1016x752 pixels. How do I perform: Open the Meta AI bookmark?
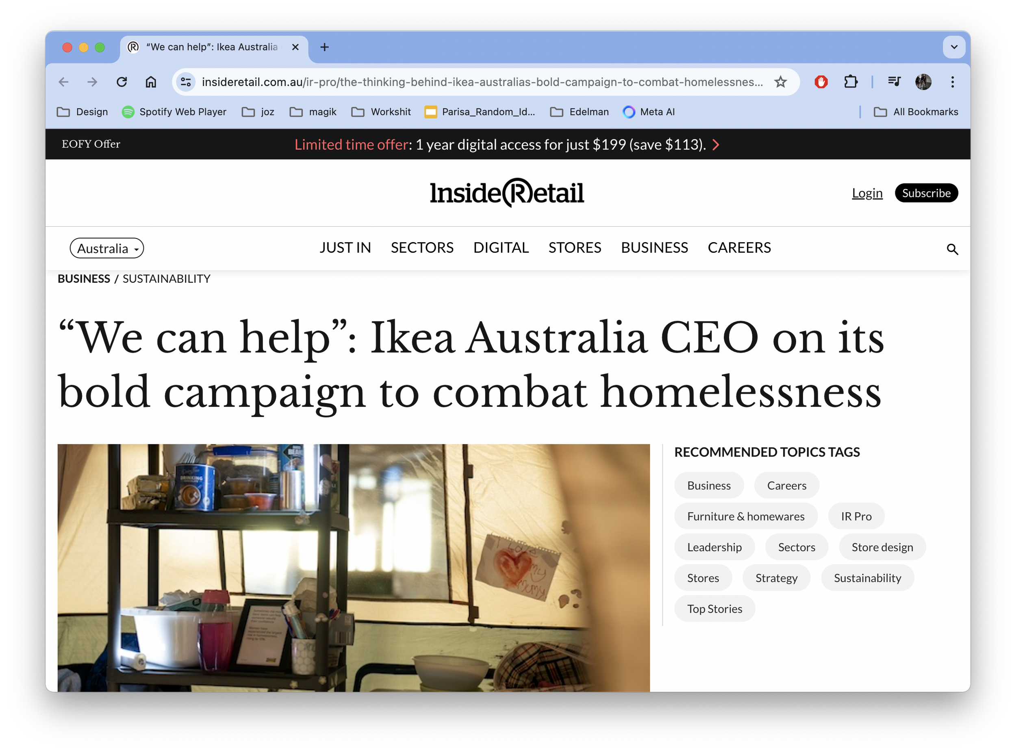649,112
